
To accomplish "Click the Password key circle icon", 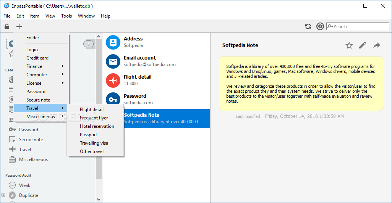I will (113, 99).
